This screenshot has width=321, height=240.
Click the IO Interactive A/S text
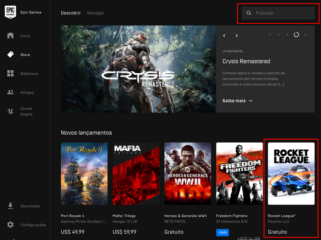coord(232,222)
